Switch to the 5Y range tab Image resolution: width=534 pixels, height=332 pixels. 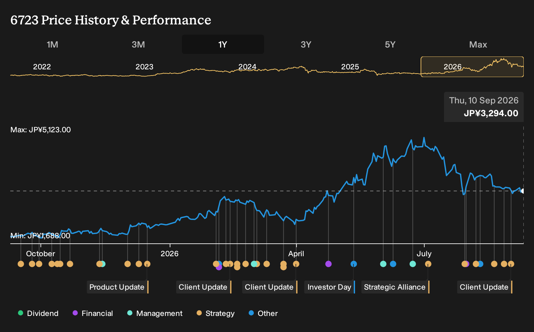(x=390, y=44)
